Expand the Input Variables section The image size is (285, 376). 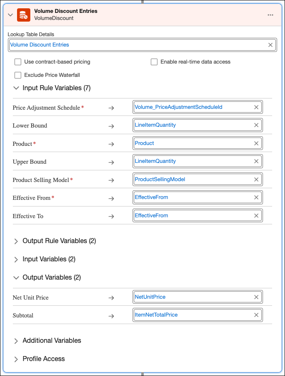[16, 259]
